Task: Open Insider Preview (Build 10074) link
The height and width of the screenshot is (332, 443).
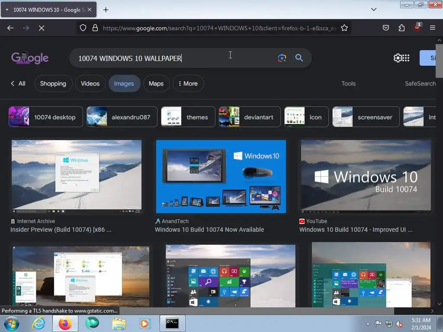Action: [x=61, y=230]
